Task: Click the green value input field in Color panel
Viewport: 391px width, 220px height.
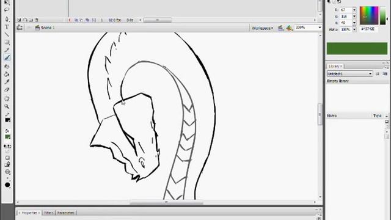Action: 346,16
